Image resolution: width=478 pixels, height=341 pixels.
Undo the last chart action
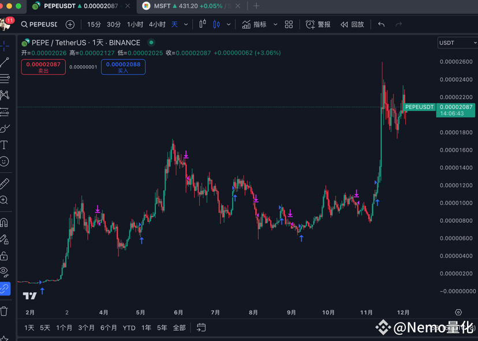tap(382, 24)
